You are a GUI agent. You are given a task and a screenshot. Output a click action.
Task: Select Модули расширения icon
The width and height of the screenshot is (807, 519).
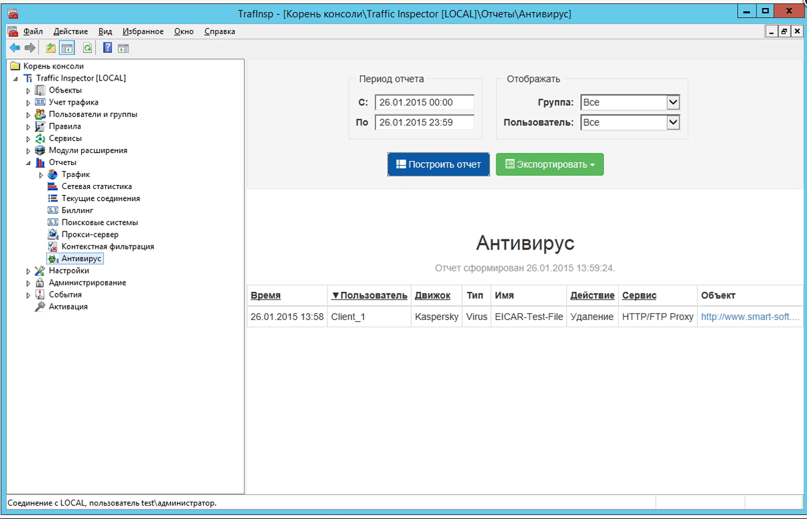[x=40, y=150]
